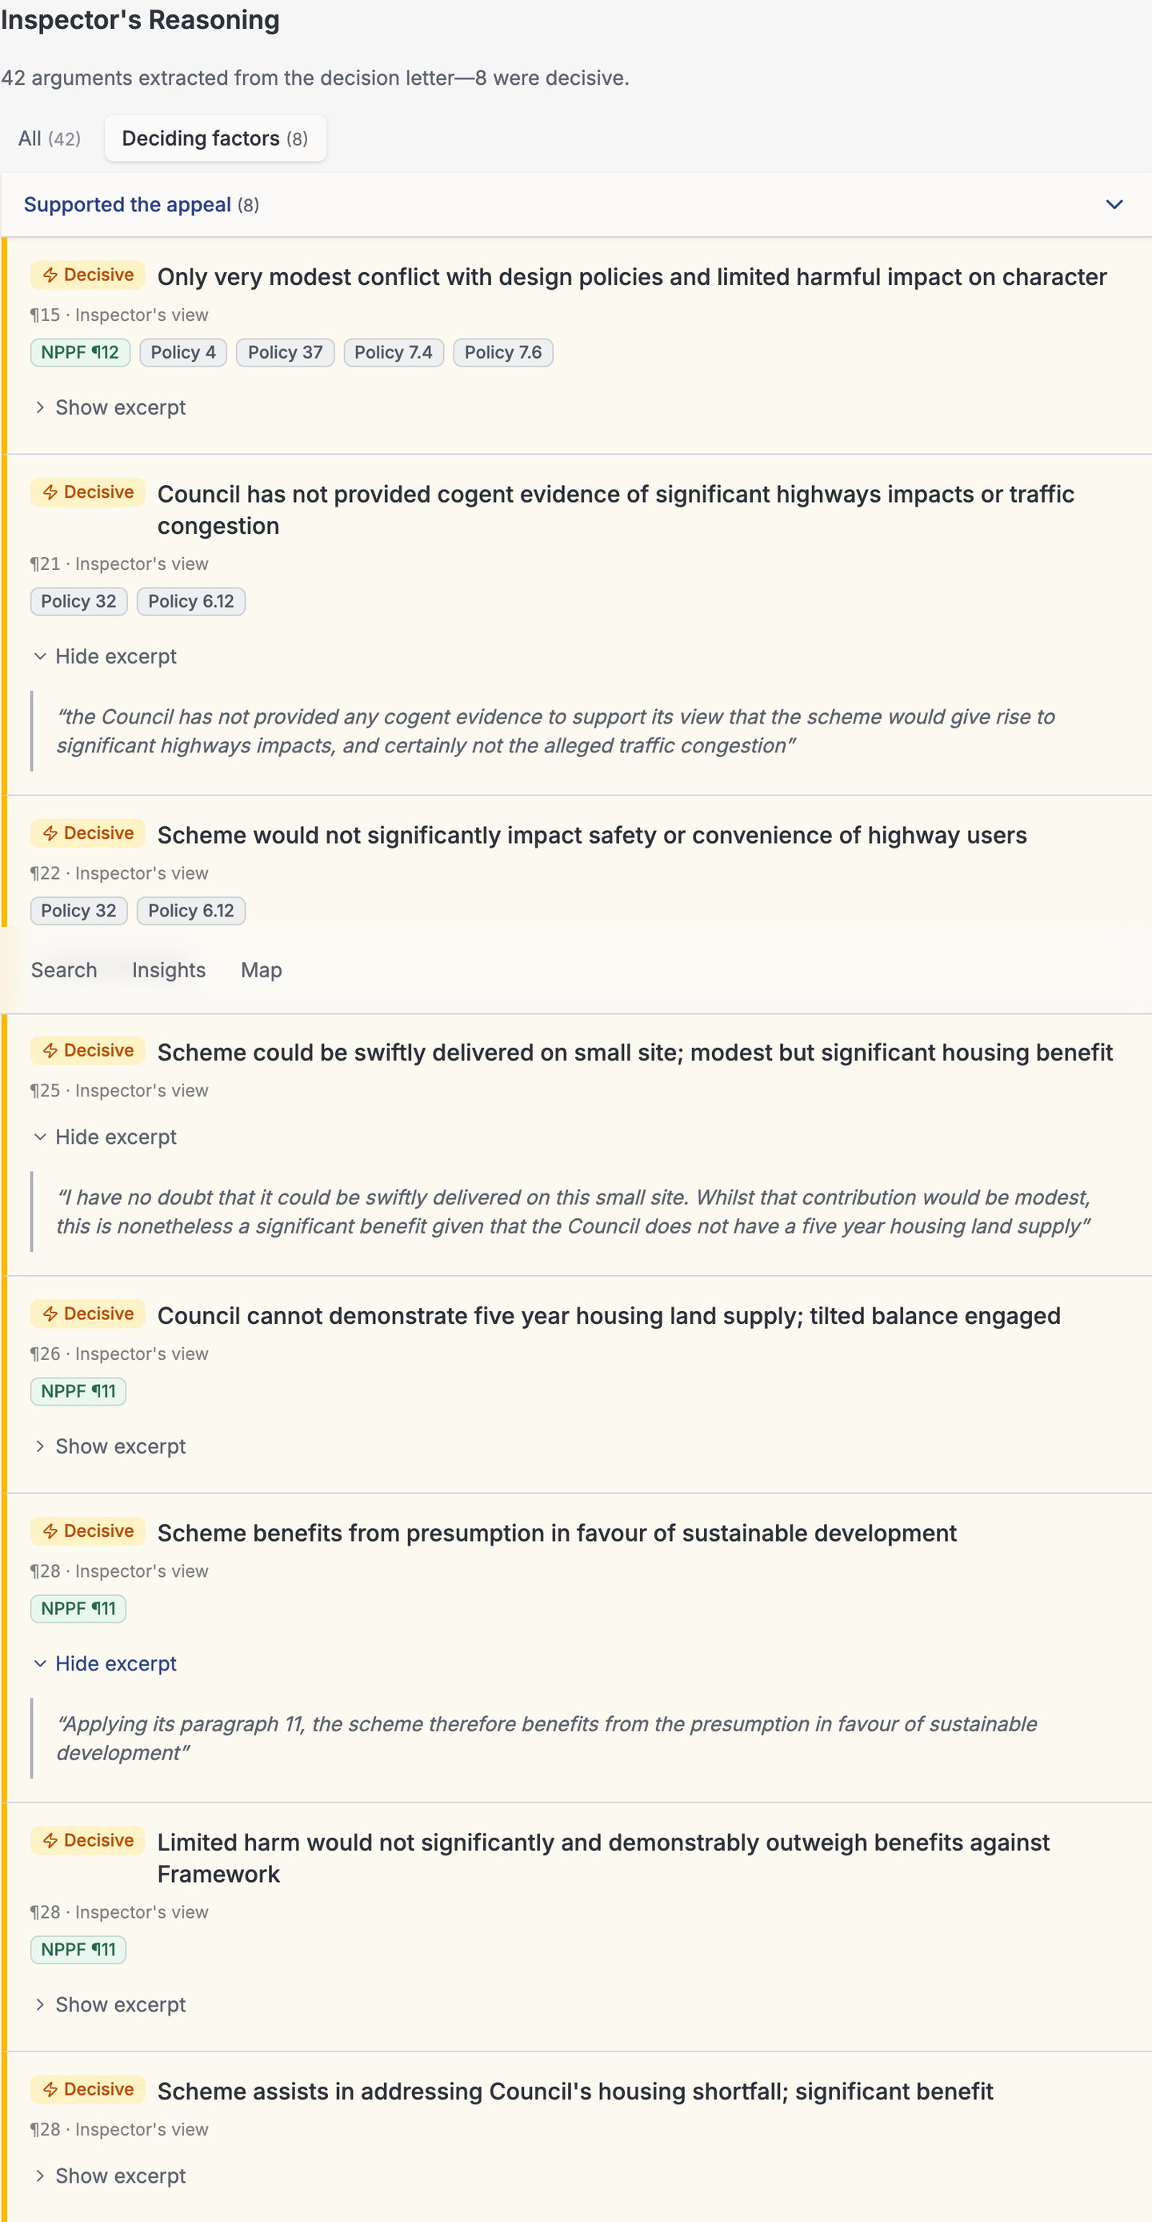Switch to the All (42) tab
Viewport: 1152px width, 2222px height.
point(49,138)
